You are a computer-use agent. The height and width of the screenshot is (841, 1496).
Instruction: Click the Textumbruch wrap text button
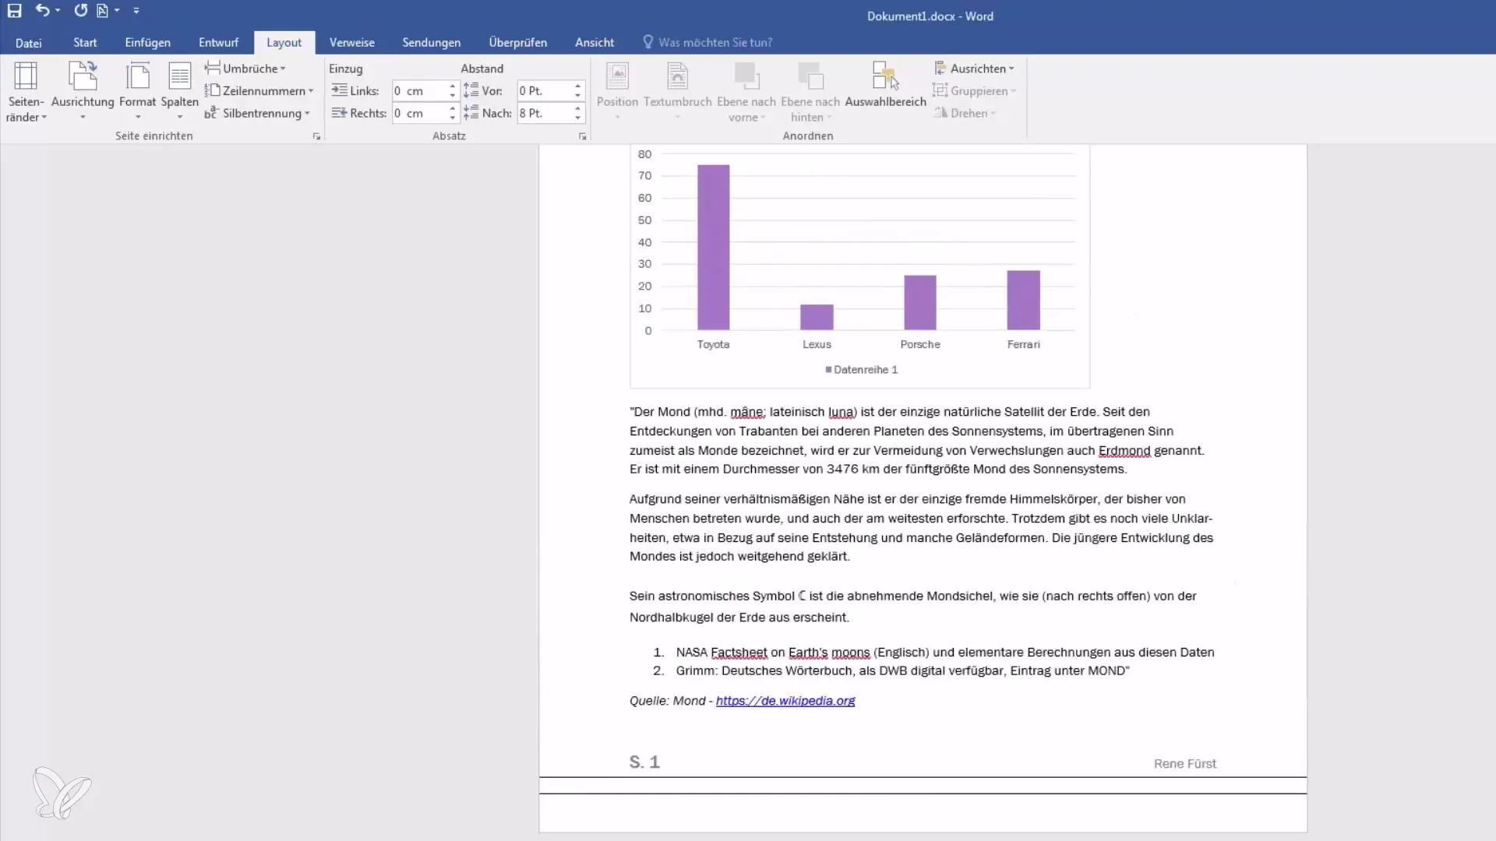click(x=677, y=92)
